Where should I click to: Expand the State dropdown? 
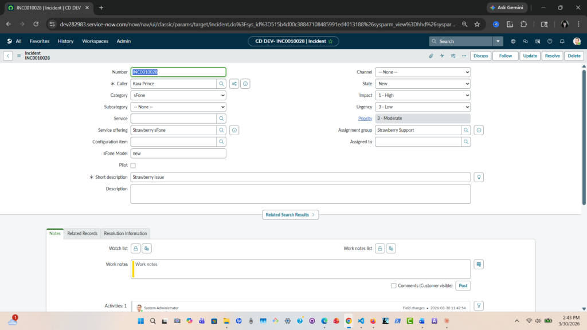click(422, 84)
